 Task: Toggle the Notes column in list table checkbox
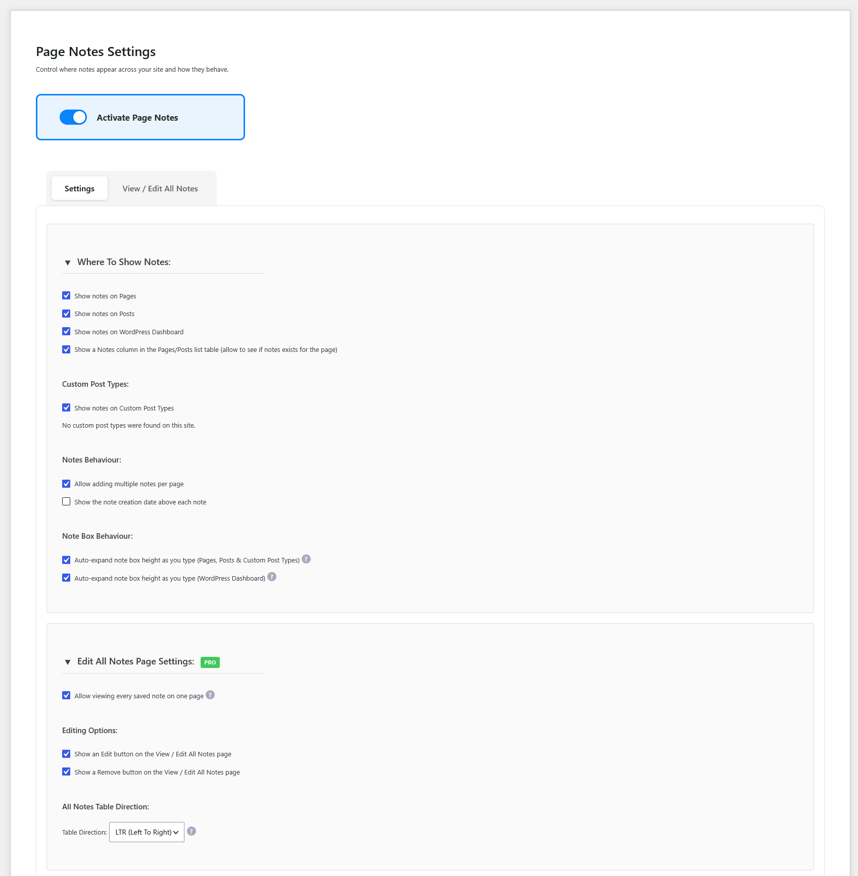(66, 349)
